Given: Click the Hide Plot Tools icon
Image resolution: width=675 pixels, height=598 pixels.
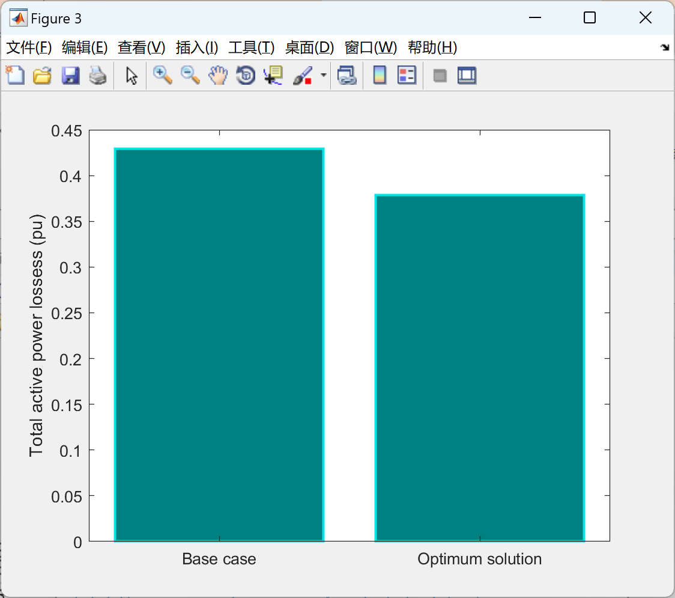Looking at the screenshot, I should coord(440,76).
